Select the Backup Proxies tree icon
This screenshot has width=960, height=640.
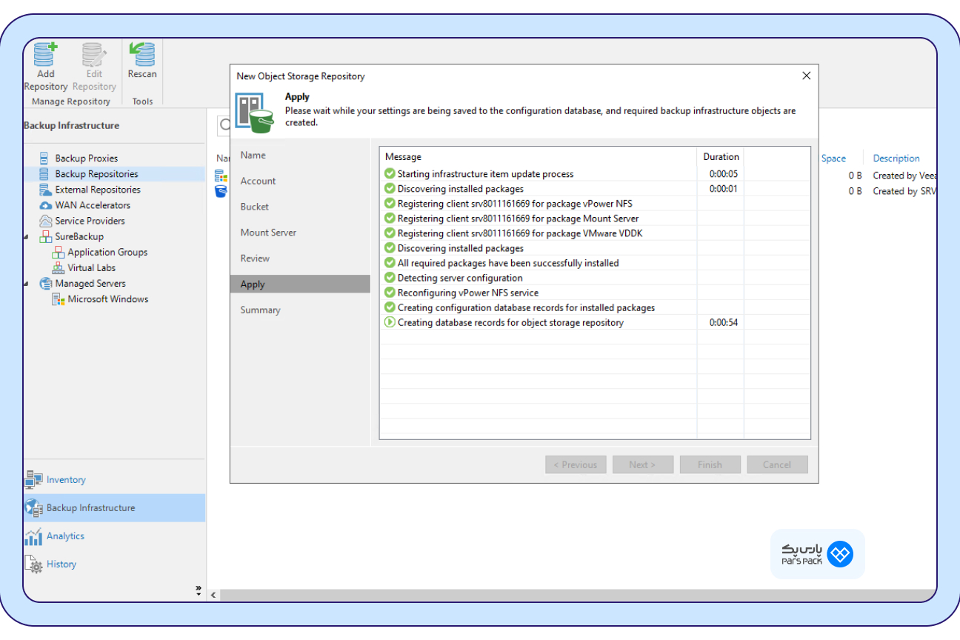coord(44,158)
